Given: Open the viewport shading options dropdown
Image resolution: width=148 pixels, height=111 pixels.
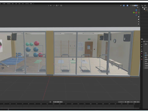Looking at the screenshot, I should coord(139,6).
